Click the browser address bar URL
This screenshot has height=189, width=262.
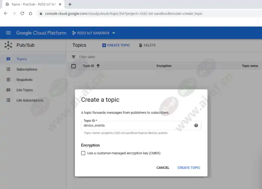pyautogui.click(x=124, y=13)
